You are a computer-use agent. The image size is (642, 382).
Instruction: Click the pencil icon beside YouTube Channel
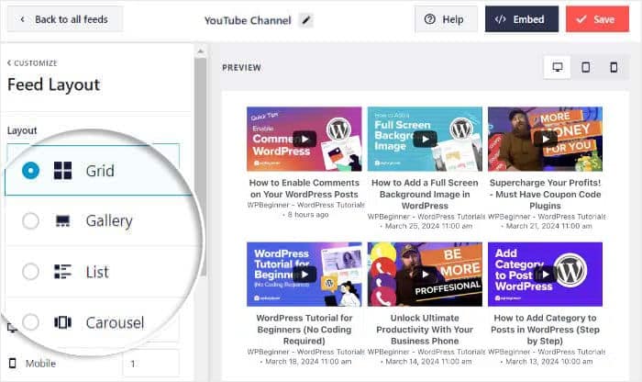click(305, 20)
